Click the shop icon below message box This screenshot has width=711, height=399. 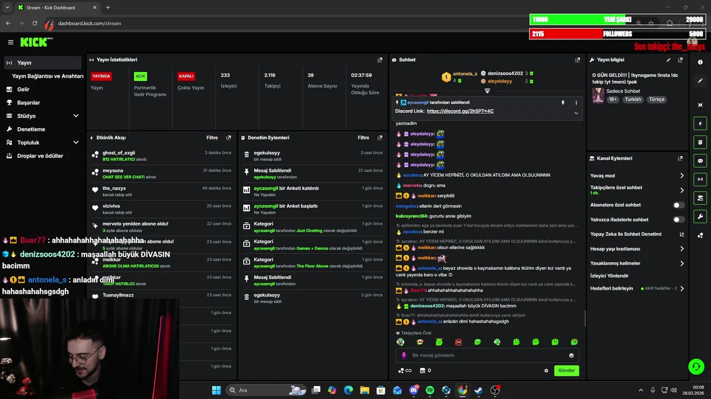click(422, 371)
